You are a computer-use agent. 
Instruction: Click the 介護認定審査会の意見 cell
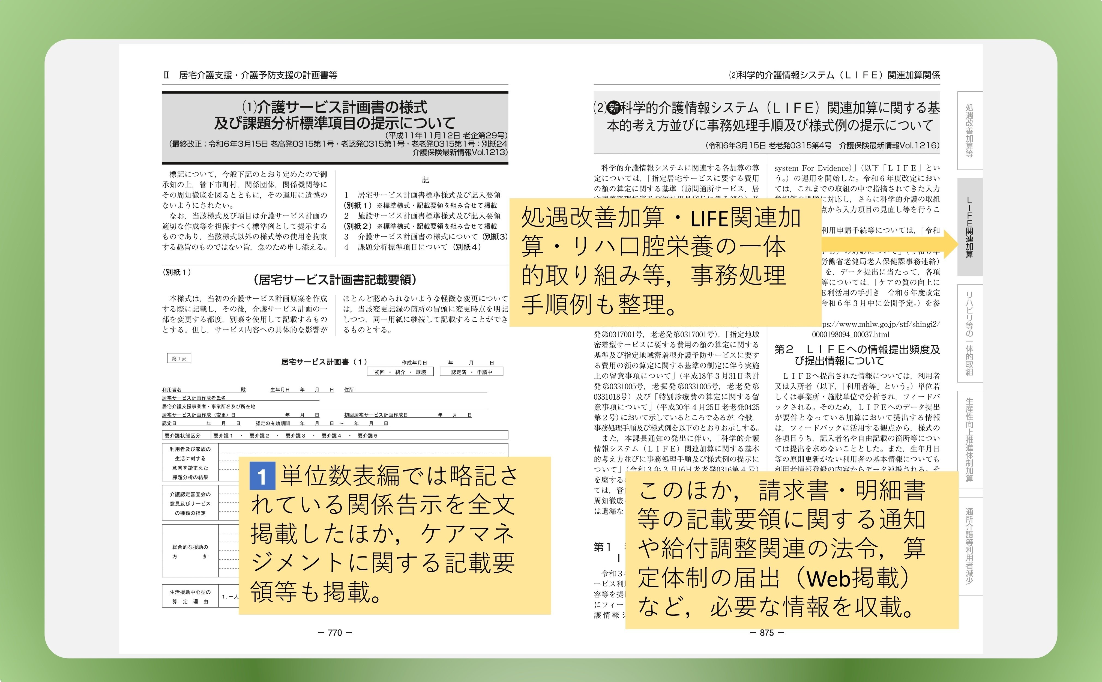[190, 503]
